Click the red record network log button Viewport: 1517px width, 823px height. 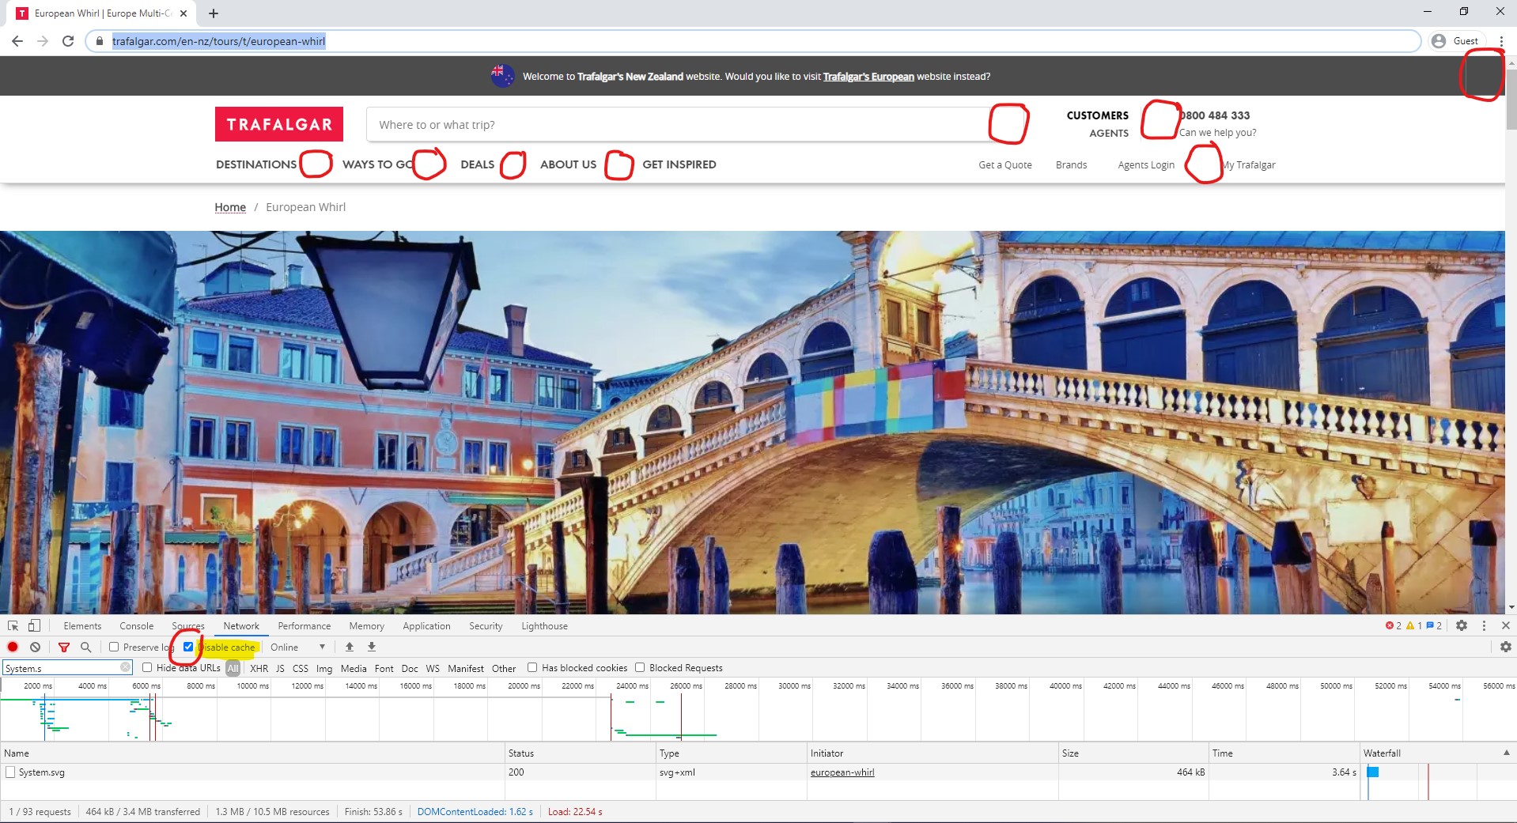13,647
